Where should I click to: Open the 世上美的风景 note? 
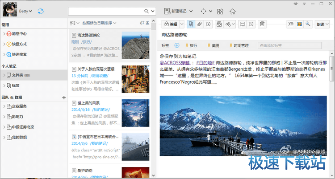(109, 113)
